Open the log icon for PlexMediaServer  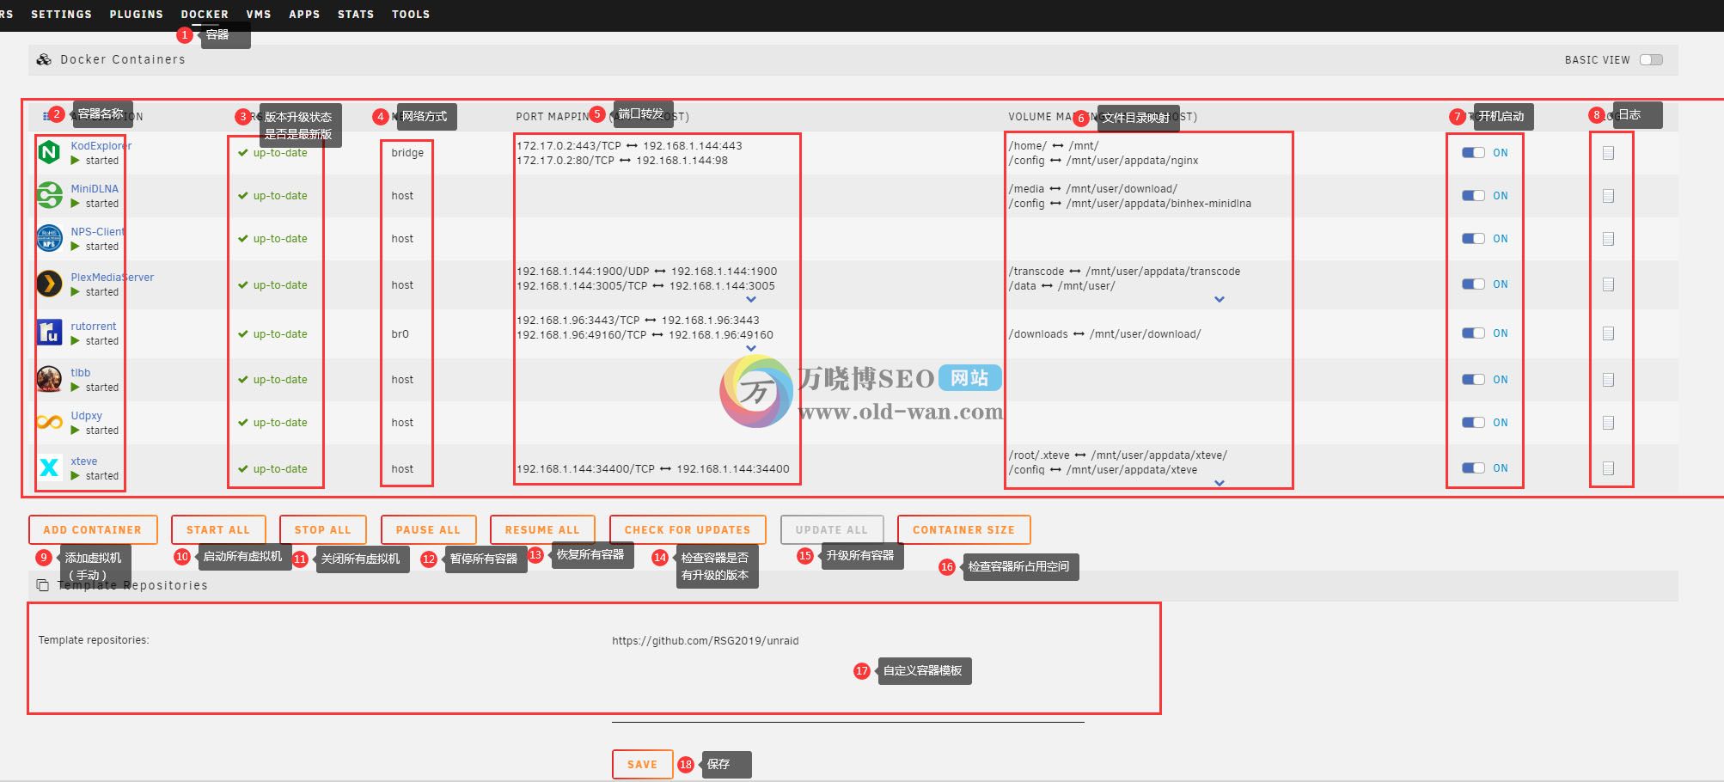tap(1608, 284)
